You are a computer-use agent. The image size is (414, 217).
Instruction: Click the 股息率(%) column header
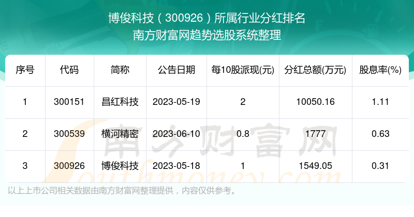(x=380, y=70)
